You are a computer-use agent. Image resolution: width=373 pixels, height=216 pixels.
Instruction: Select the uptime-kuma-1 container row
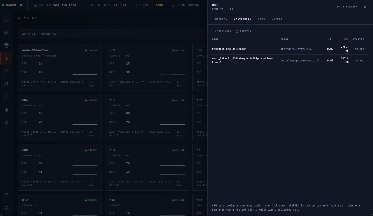(x=290, y=60)
